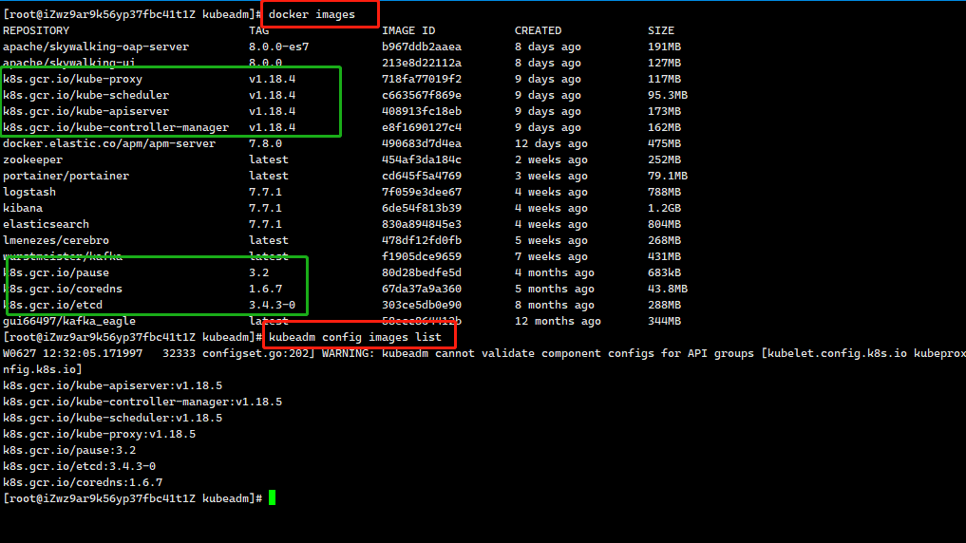This screenshot has height=543, width=966.
Task: Click tag 1.6.7 of coredns
Action: [266, 289]
